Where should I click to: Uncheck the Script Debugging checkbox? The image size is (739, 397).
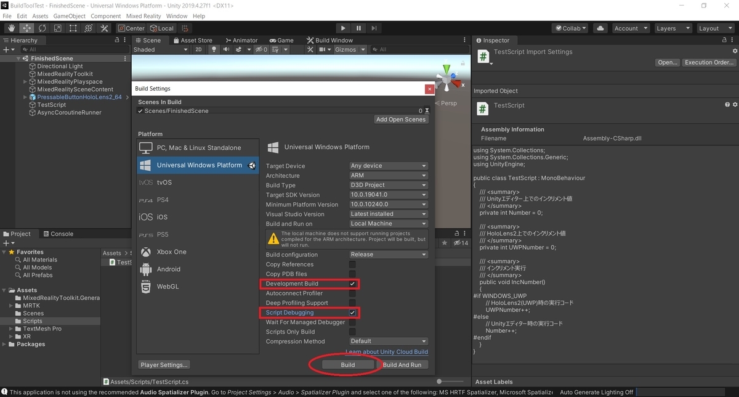(352, 313)
